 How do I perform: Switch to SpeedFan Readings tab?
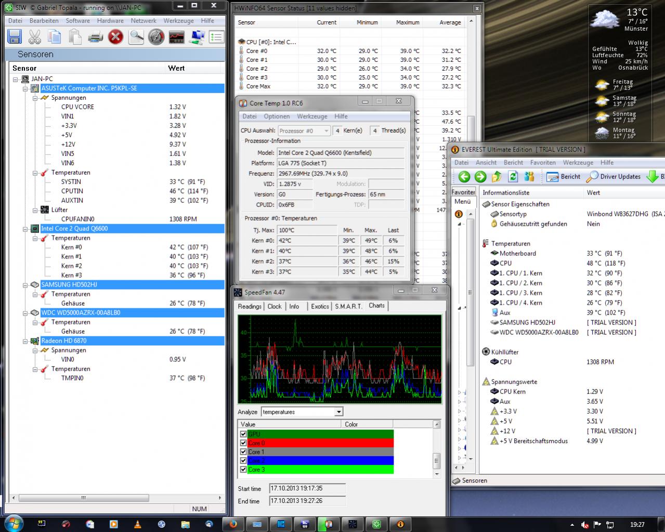(x=250, y=306)
